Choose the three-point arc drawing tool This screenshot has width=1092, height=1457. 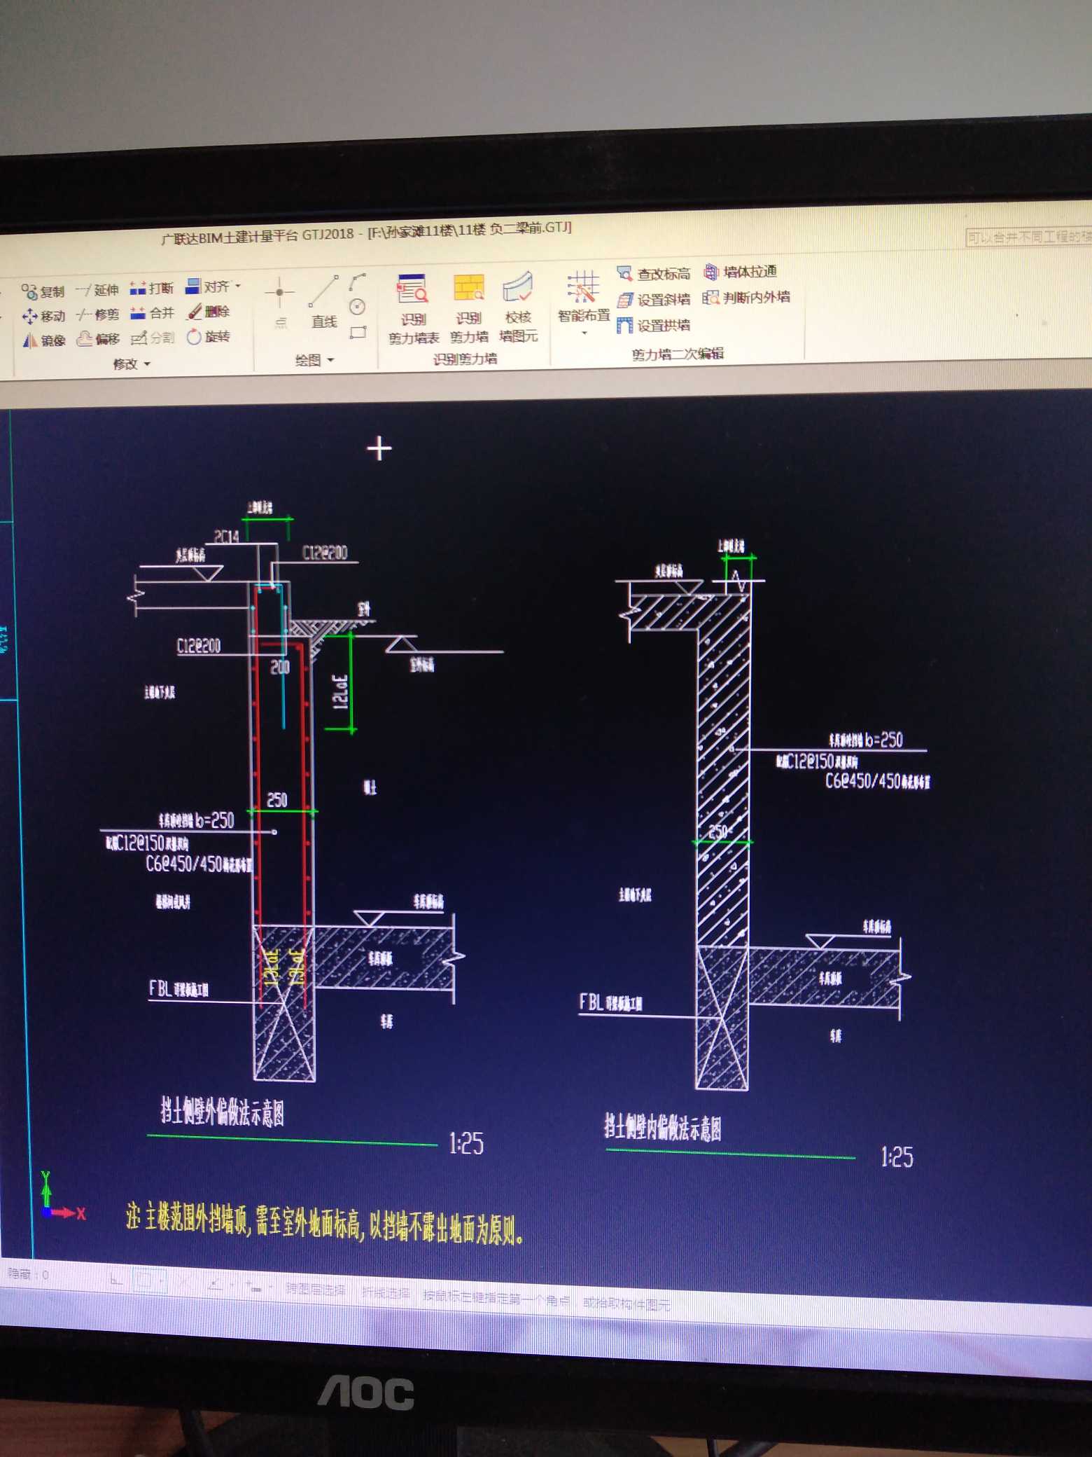(x=358, y=282)
